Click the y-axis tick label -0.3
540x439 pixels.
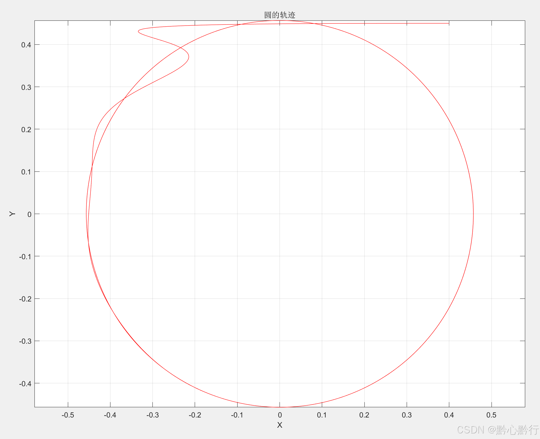pos(25,341)
